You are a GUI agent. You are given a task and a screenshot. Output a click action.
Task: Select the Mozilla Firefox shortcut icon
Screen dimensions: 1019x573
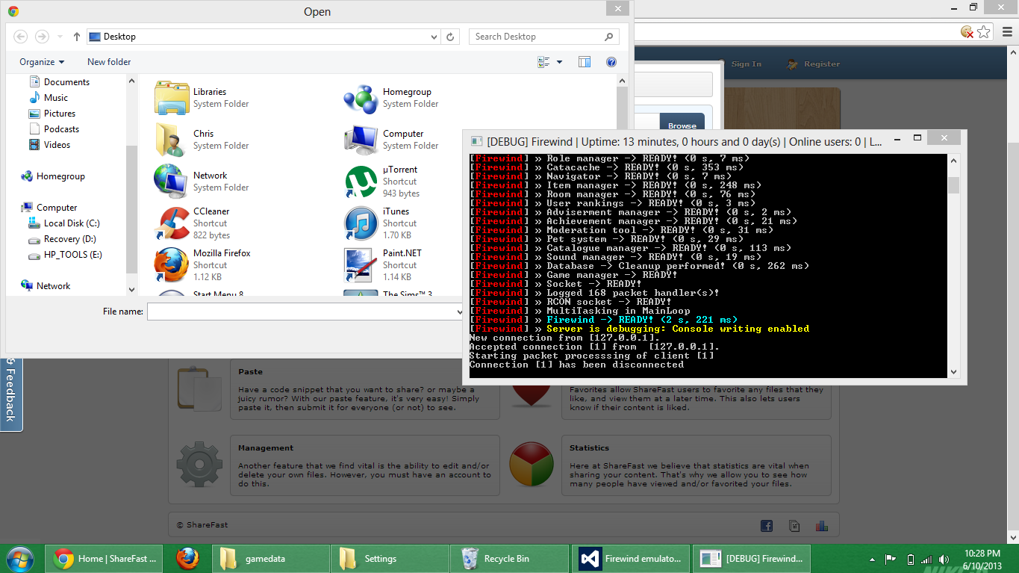[x=172, y=264]
